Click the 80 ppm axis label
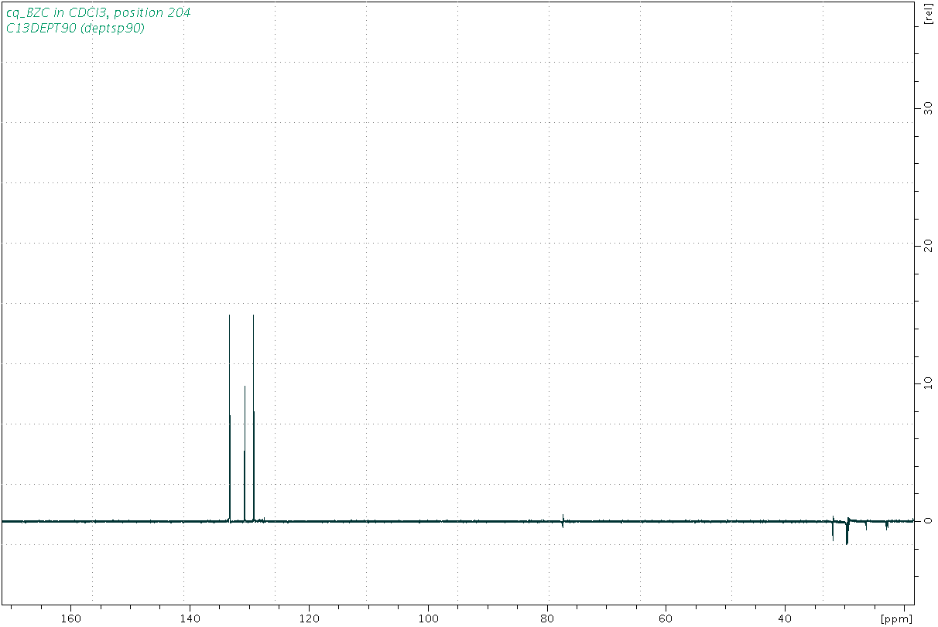This screenshot has height=627, width=938. 548,618
